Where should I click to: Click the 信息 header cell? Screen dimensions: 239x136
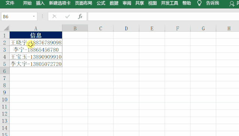click(x=36, y=35)
